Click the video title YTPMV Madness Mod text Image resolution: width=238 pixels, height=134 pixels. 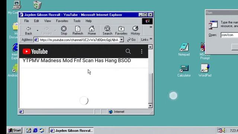click(x=77, y=60)
